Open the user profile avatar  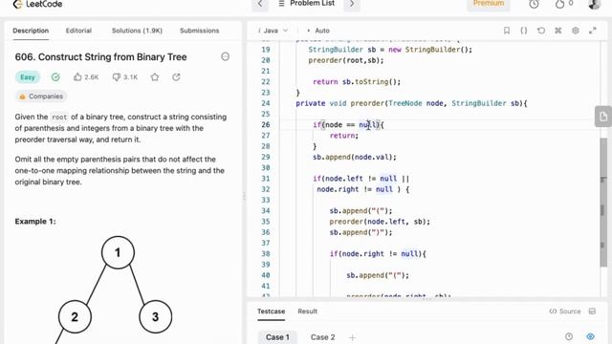(594, 4)
